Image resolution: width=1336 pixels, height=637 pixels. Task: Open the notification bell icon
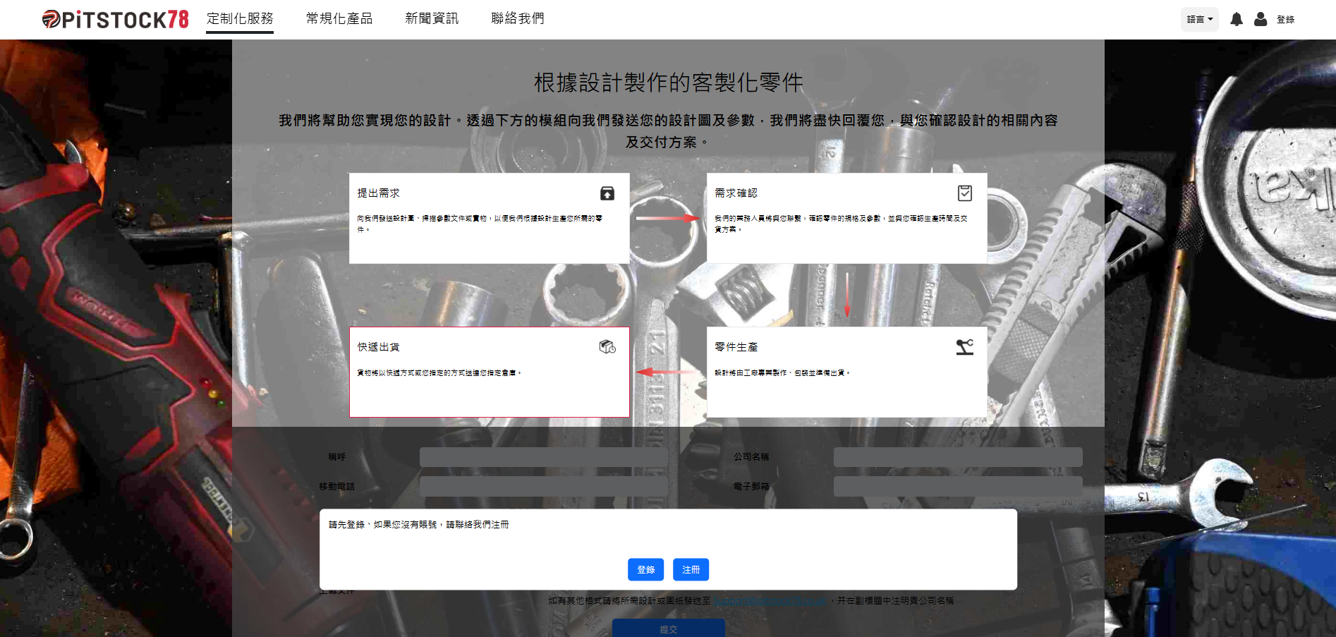(1236, 19)
